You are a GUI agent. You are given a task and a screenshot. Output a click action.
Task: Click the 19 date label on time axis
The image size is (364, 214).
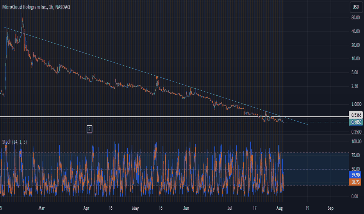[307, 208]
